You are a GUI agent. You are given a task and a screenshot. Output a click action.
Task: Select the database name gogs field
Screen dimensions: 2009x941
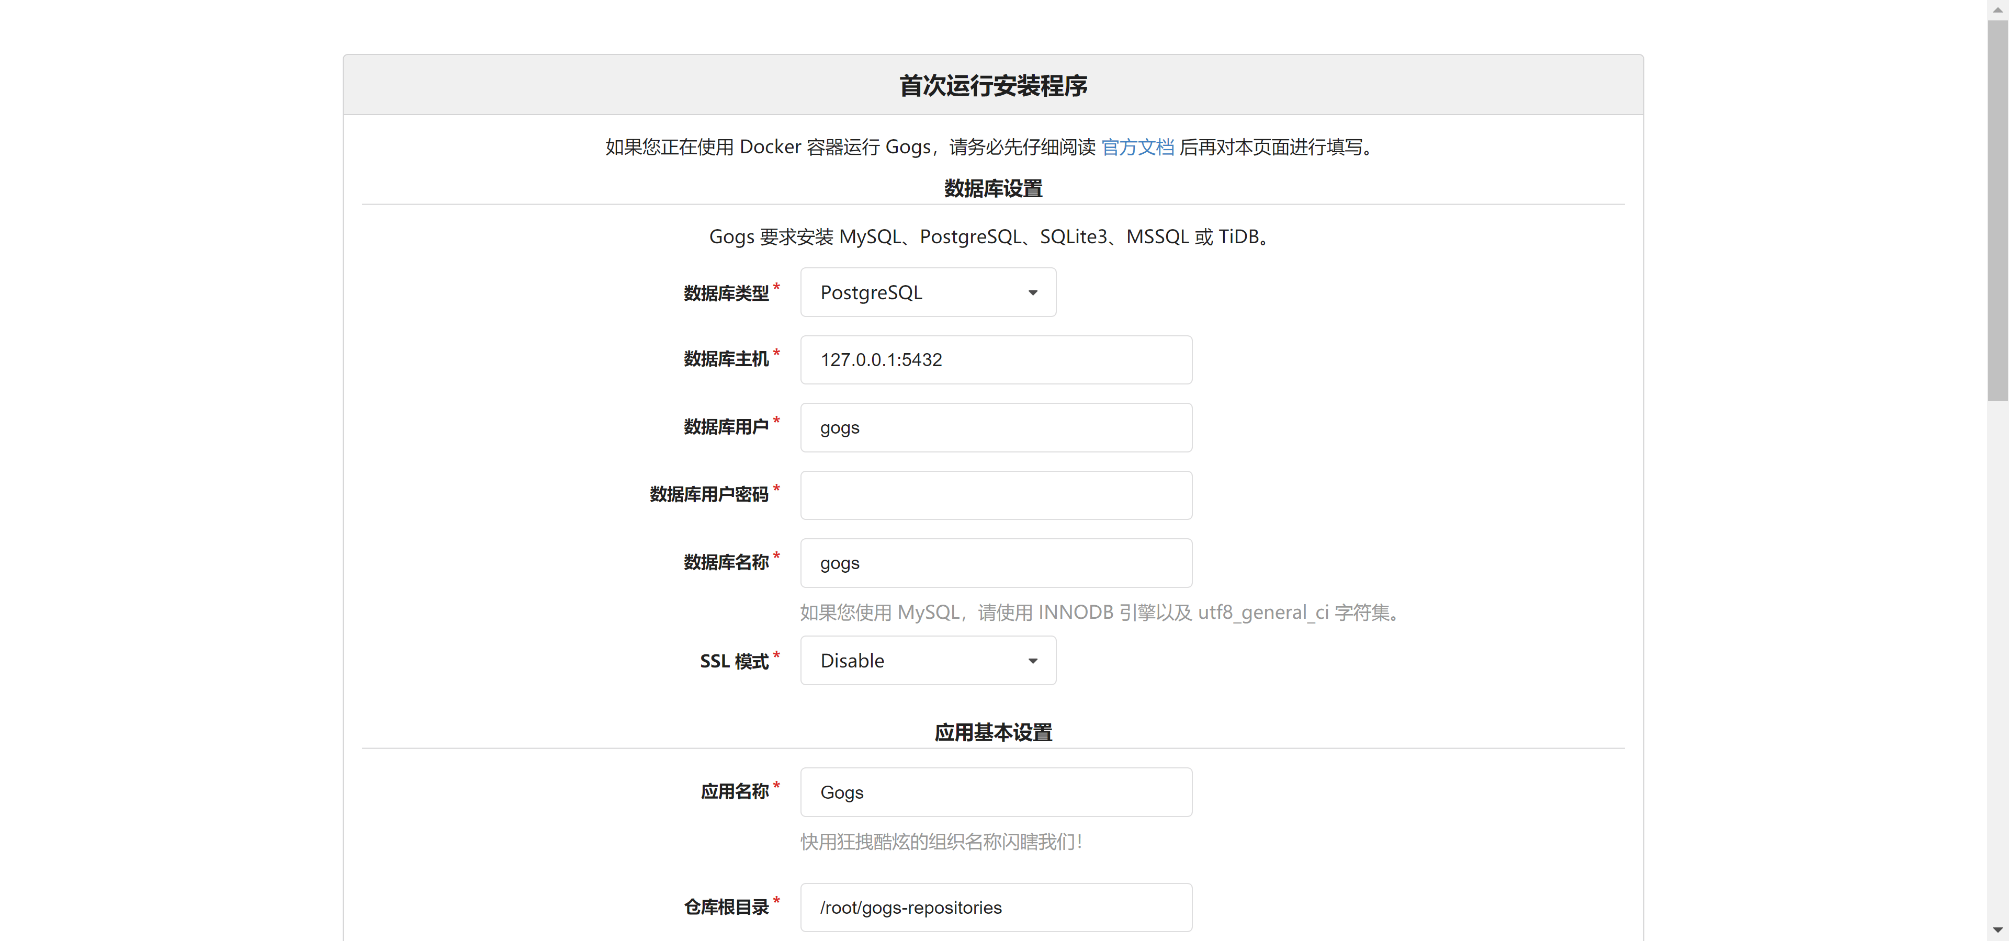coord(996,563)
